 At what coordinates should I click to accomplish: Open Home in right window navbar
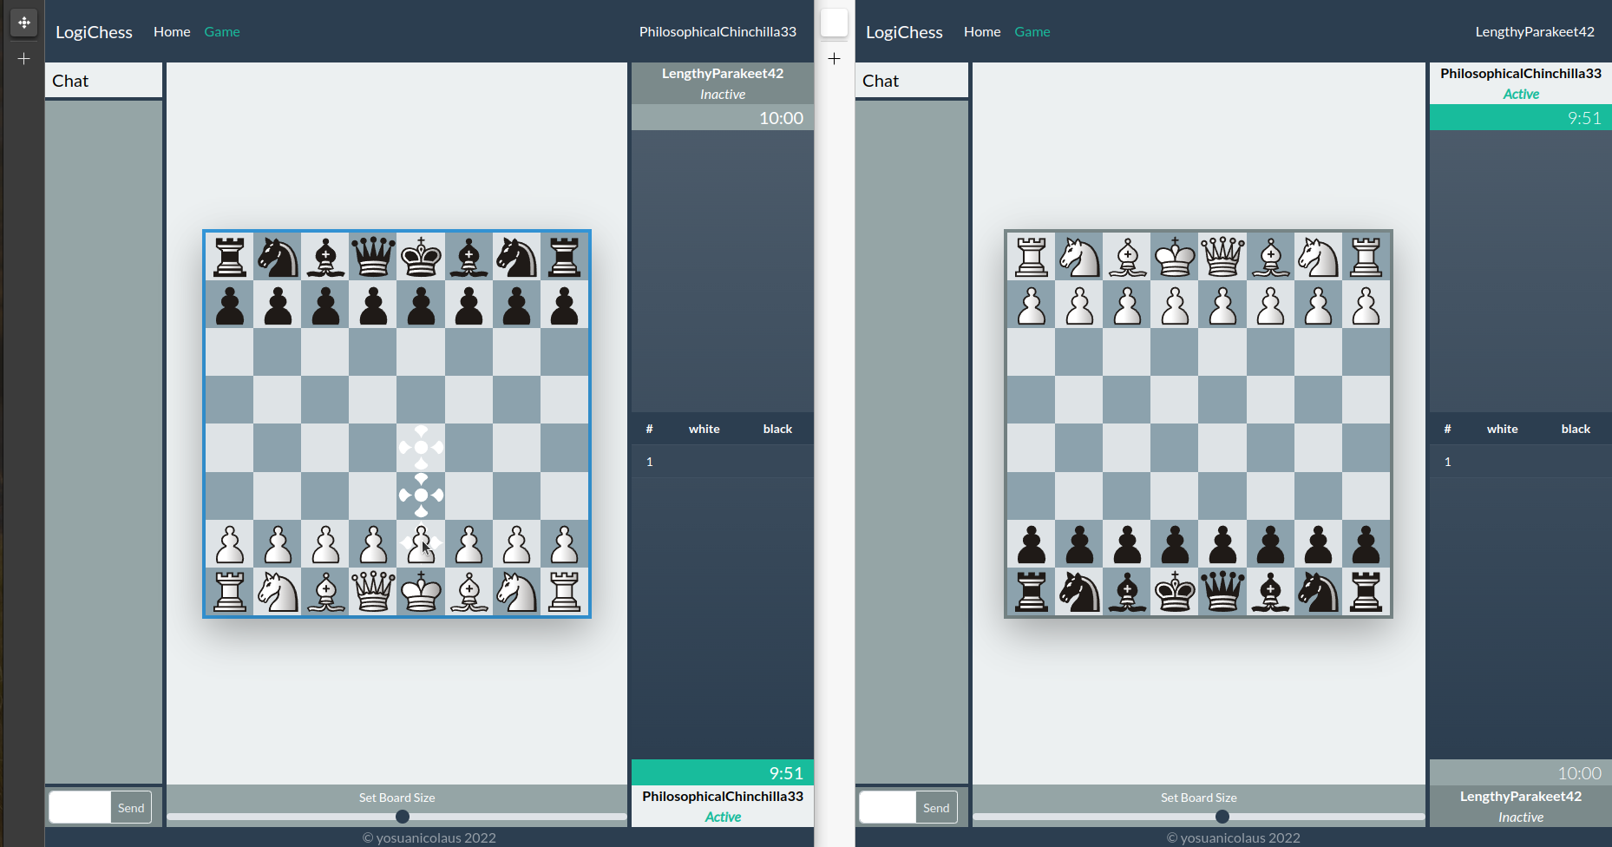pyautogui.click(x=982, y=31)
